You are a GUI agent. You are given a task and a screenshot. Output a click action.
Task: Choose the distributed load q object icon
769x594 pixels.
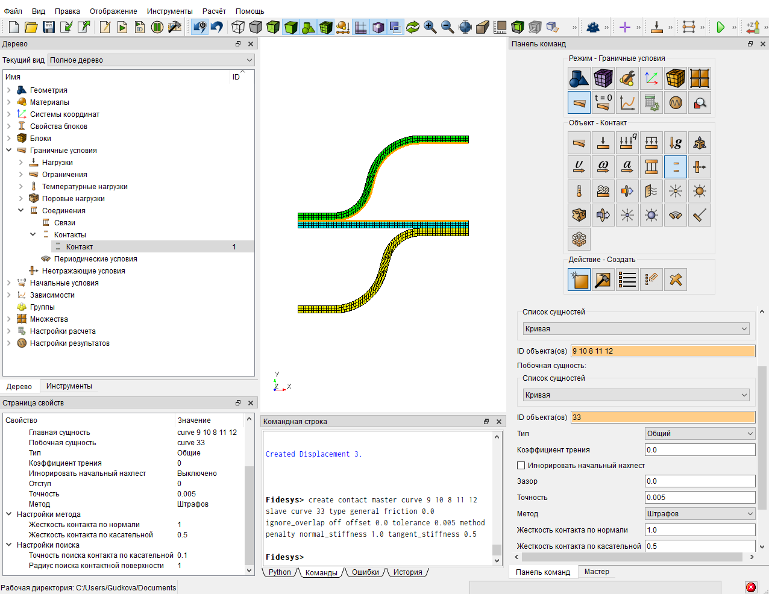(627, 143)
